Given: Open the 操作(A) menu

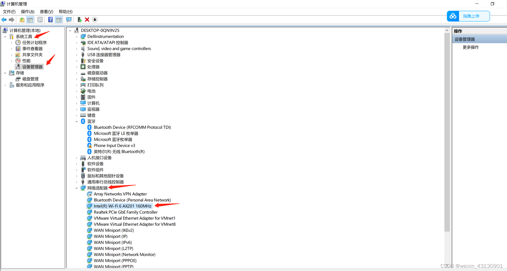Looking at the screenshot, I should point(28,12).
